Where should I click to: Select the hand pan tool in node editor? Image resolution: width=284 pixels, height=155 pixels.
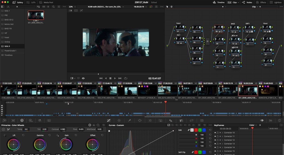click(x=172, y=7)
